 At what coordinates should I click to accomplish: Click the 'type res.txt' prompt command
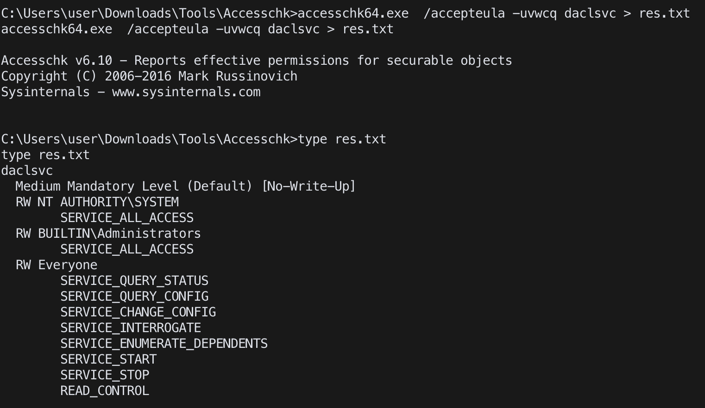tap(342, 139)
